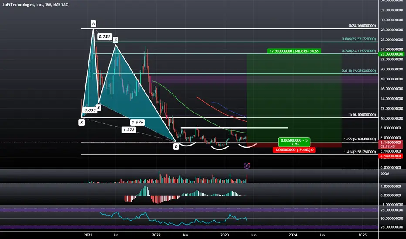Click the 2021 label on time axis
Viewport: 406px width, 239px height.
click(x=88, y=235)
